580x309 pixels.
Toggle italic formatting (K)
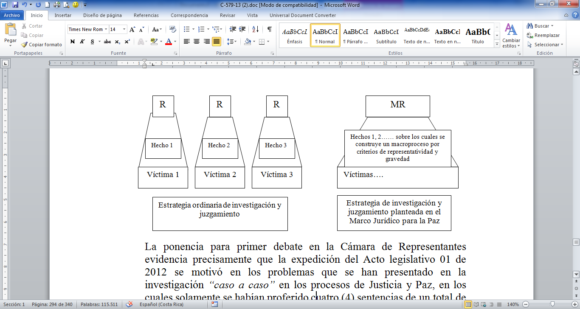[82, 42]
